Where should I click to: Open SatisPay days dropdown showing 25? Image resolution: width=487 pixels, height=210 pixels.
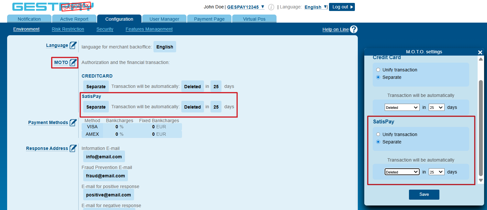coord(436,172)
